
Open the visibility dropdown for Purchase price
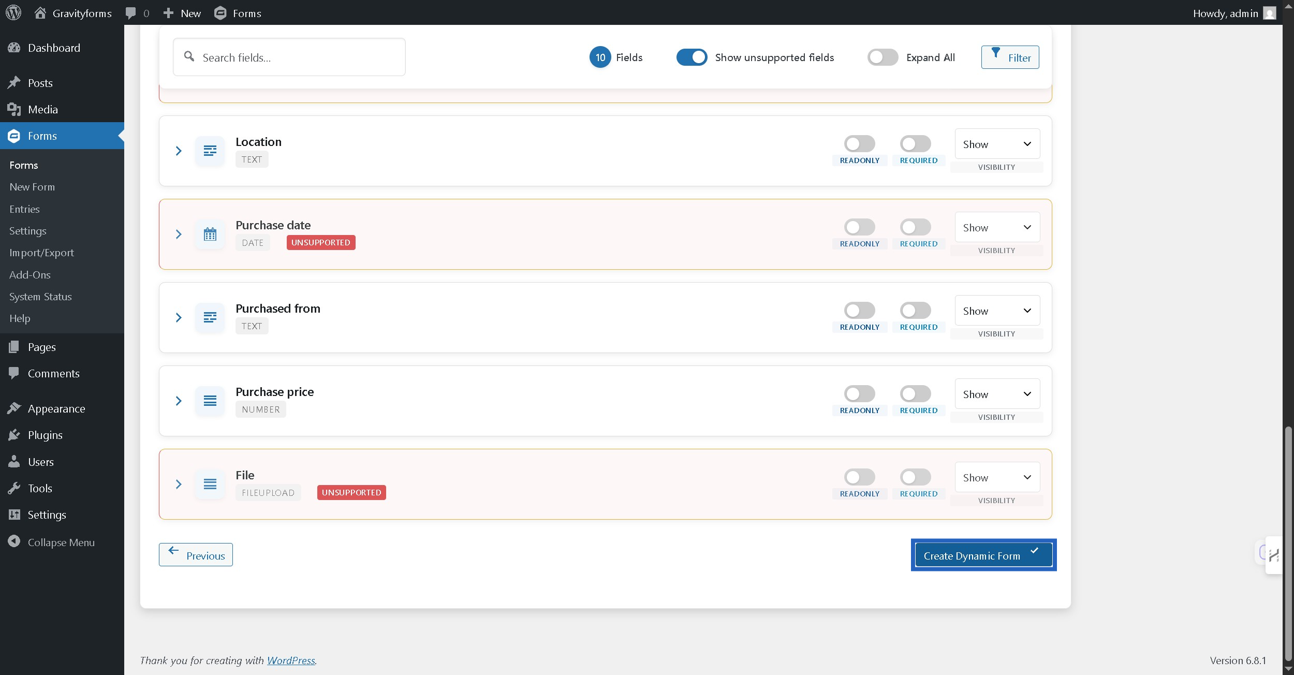coord(997,393)
